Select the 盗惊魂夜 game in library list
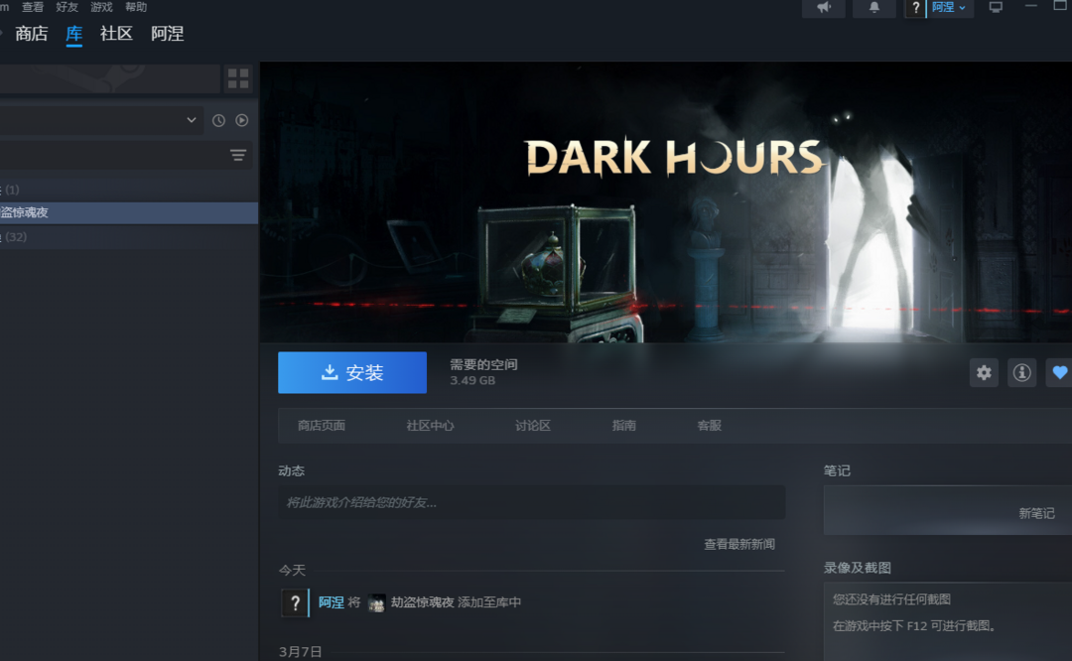 (129, 212)
